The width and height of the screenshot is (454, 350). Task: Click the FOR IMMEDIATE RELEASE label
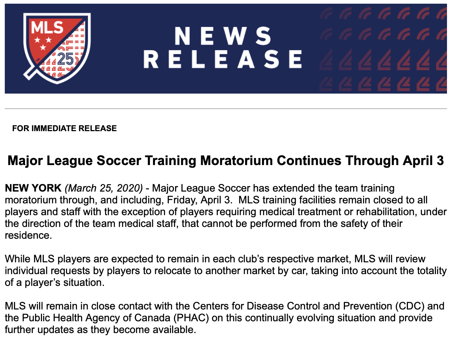point(64,129)
